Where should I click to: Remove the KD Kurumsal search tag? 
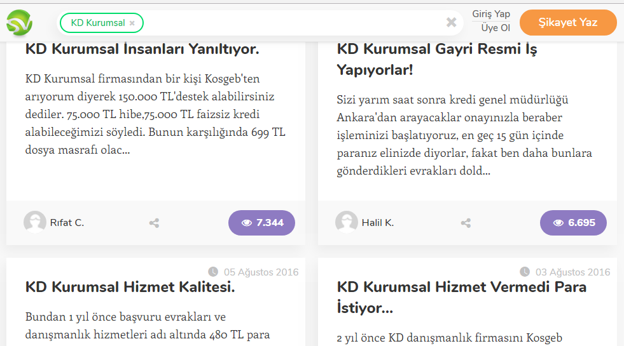pos(132,23)
